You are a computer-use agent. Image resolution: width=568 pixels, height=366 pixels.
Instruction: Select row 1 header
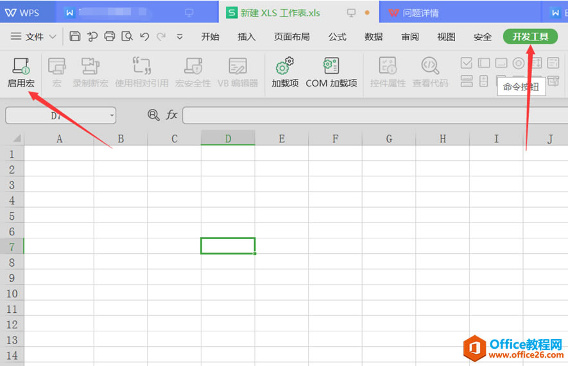click(x=12, y=154)
